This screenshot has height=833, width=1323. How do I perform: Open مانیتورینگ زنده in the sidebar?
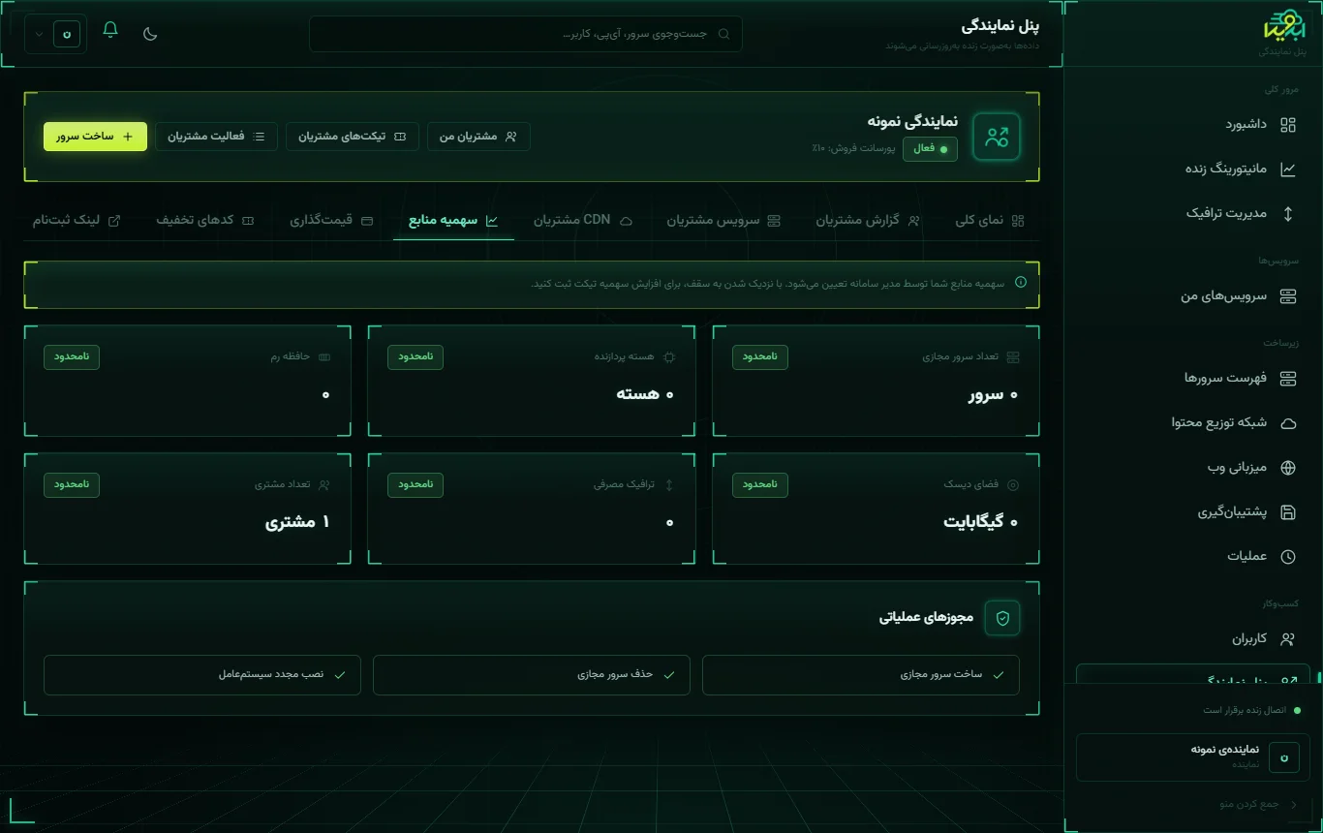pyautogui.click(x=1193, y=169)
